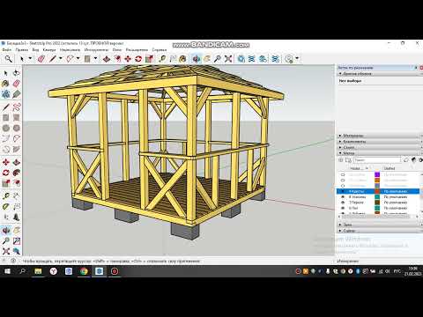This screenshot has height=317, width=423.
Task: Toggle eye icon of tag starting with 6
Action: click(x=343, y=208)
